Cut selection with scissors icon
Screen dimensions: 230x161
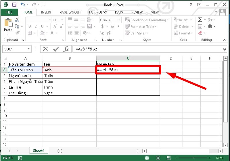click(17, 20)
